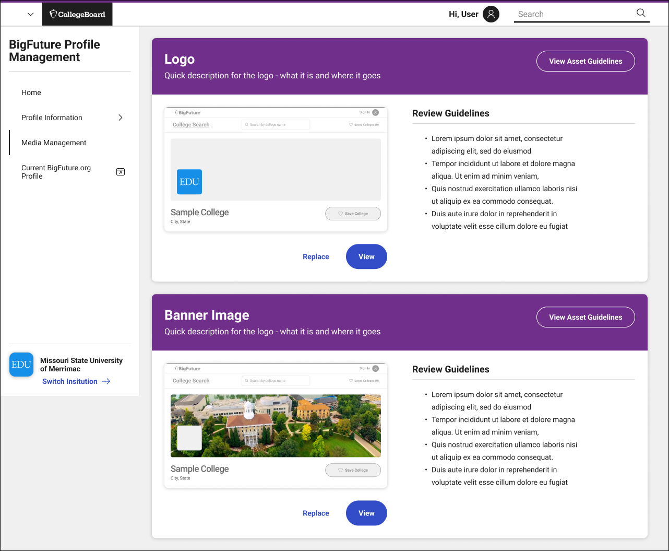The height and width of the screenshot is (551, 669).
Task: Click Sample College name in Logo preview
Action: point(199,212)
